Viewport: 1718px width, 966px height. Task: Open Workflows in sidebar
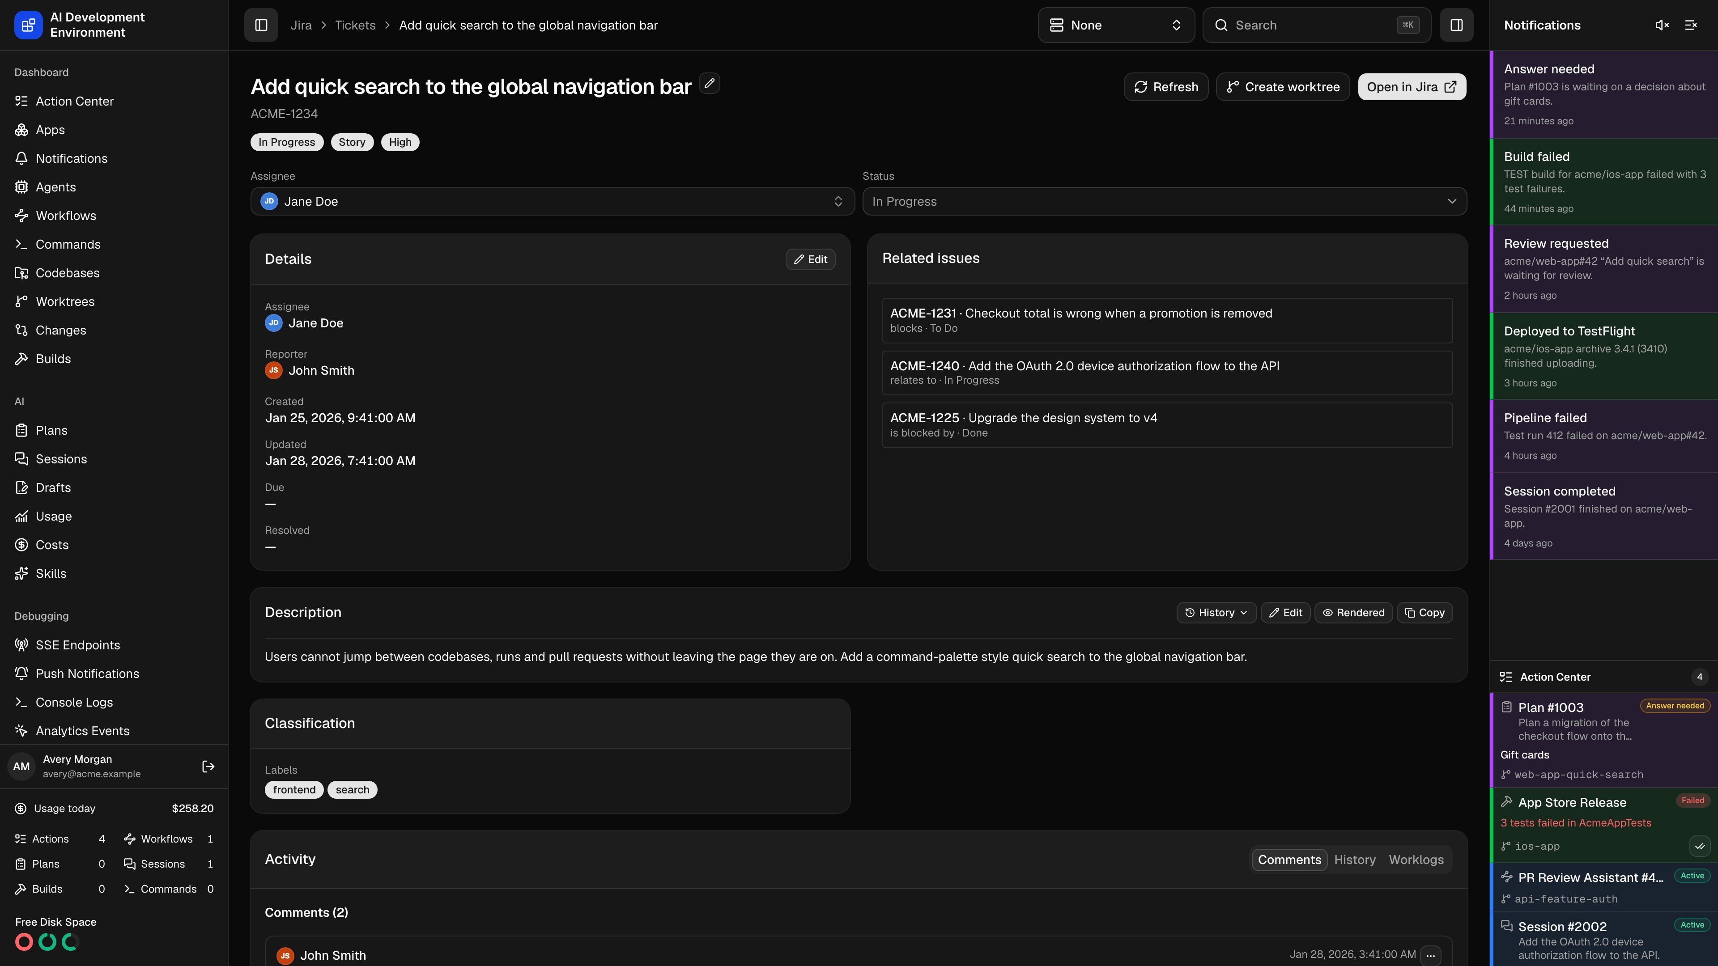click(x=114, y=216)
